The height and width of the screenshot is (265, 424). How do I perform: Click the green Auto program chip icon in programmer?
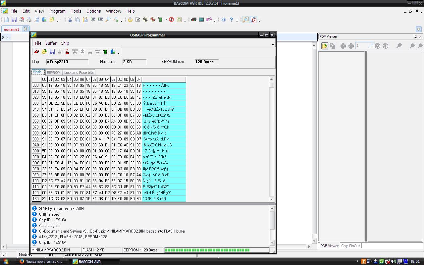pos(105,52)
